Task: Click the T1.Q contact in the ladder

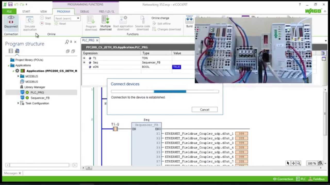Action: click(115, 129)
